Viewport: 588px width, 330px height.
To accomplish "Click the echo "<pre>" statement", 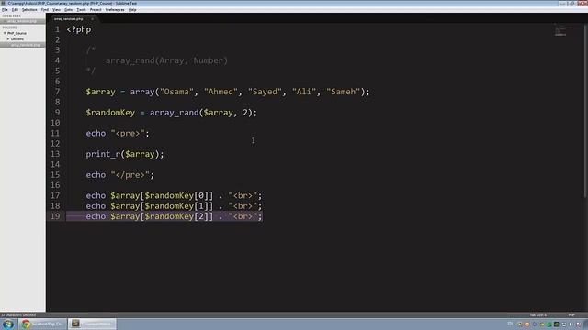I will pos(118,134).
